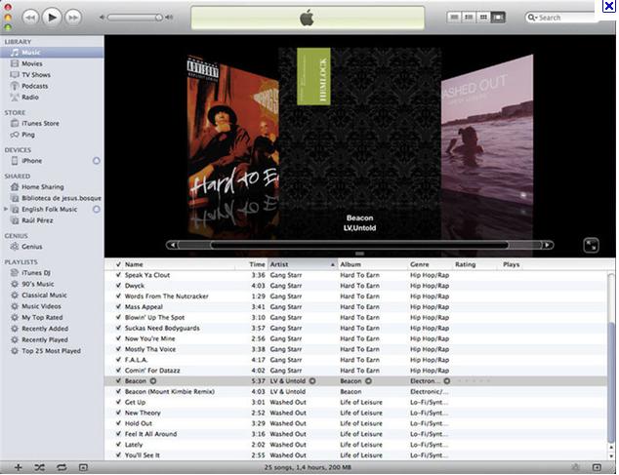Open Podcasts in the sidebar
The width and height of the screenshot is (619, 475).
pyautogui.click(x=34, y=86)
